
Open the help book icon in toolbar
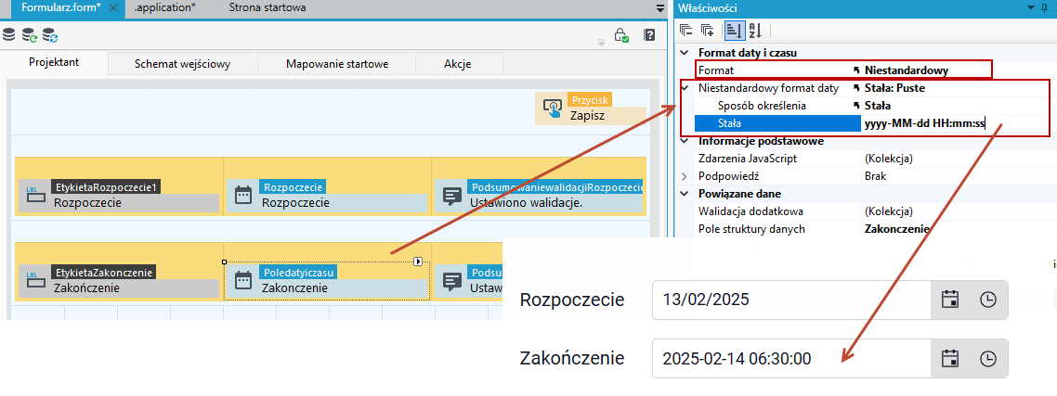coord(649,35)
